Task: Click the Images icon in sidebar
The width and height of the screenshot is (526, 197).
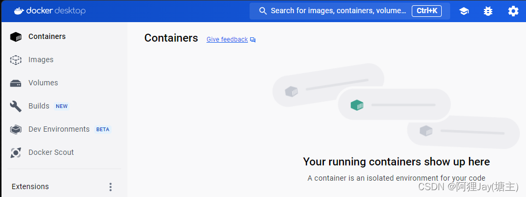Action: (16, 60)
